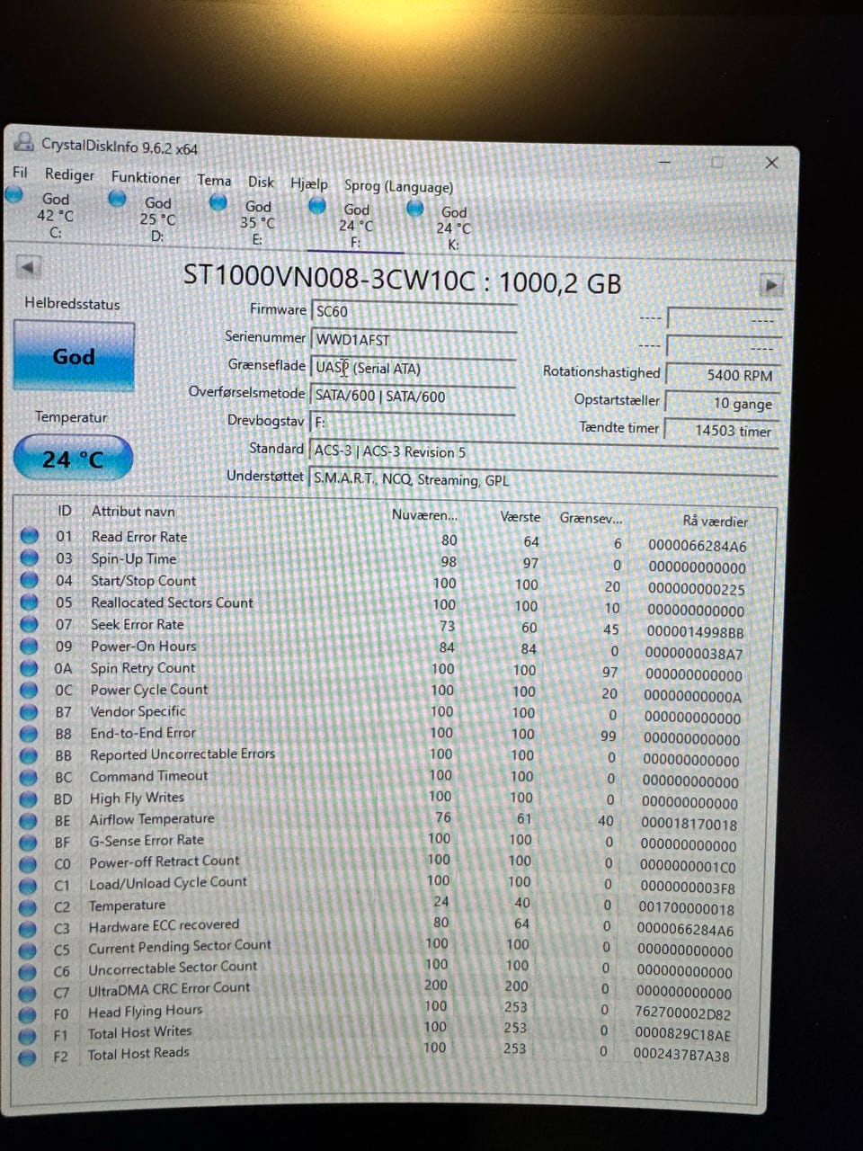Click status icon for Read Error Rate
This screenshot has height=1151, width=863.
tap(30, 536)
